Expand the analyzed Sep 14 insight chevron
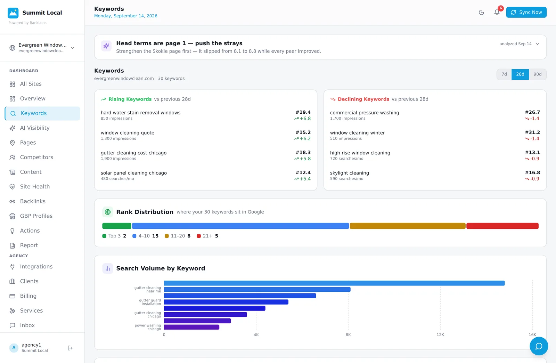 tap(538, 44)
